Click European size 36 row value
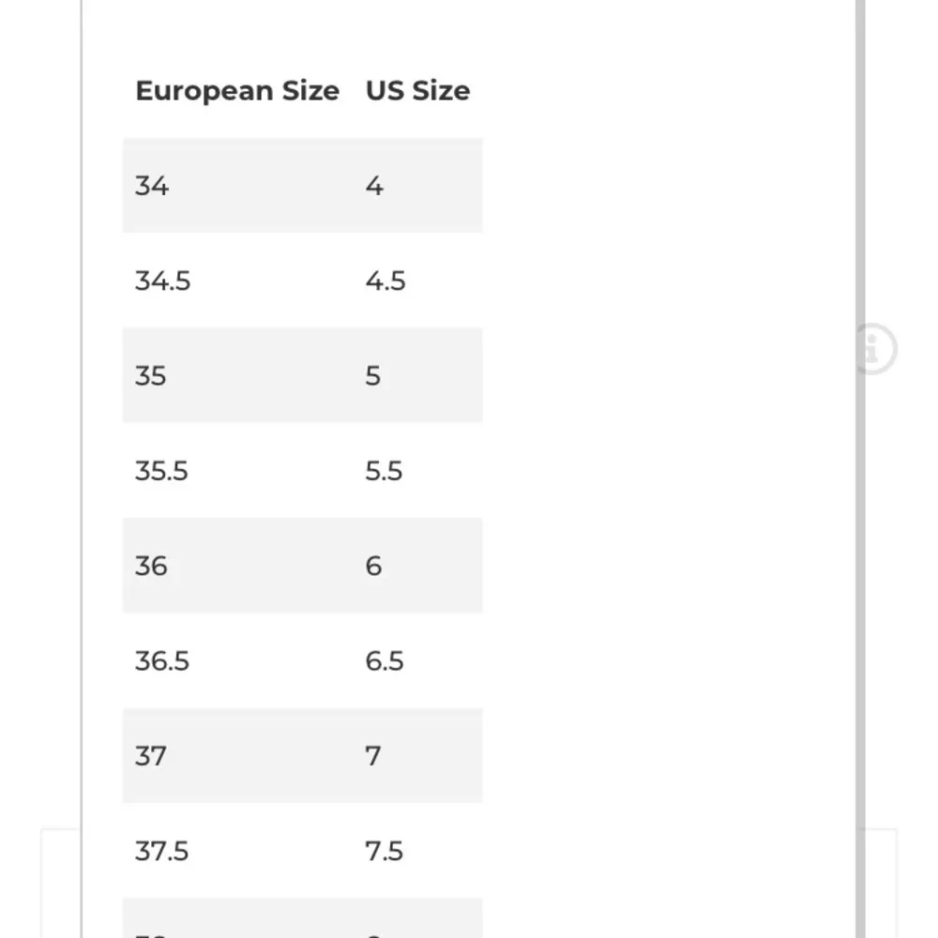 coord(151,566)
